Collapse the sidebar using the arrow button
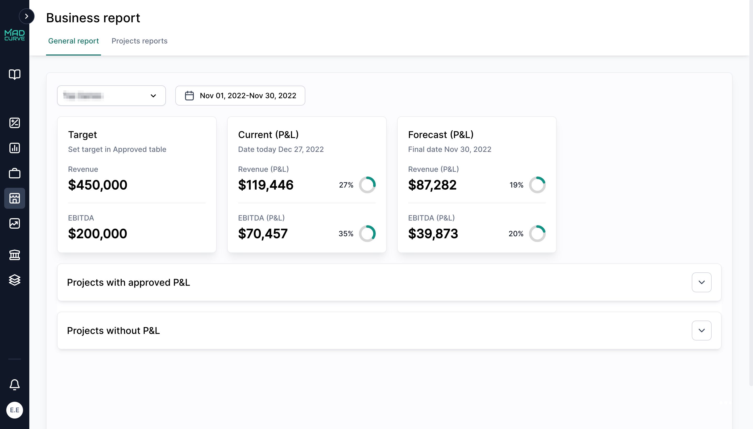The width and height of the screenshot is (753, 429). tap(27, 16)
